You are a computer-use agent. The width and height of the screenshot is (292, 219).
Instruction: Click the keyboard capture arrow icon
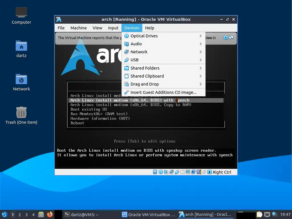point(210,172)
